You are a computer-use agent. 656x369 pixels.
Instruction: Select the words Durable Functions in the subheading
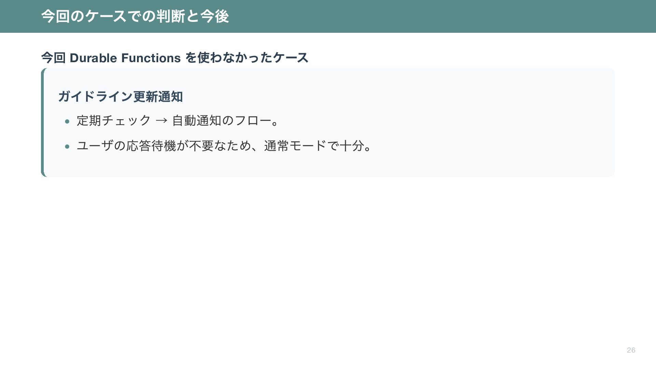coord(125,58)
